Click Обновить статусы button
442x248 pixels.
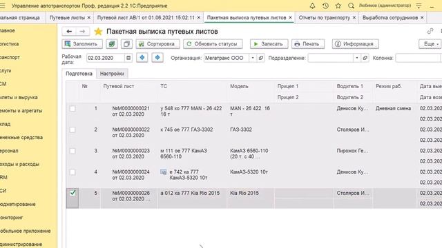[x=213, y=44]
